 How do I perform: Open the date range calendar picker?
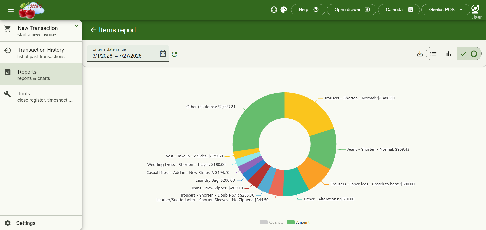(x=163, y=54)
